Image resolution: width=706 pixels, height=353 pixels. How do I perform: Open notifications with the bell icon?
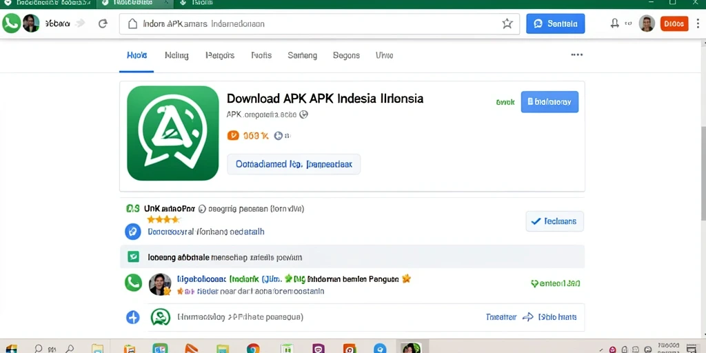click(614, 23)
